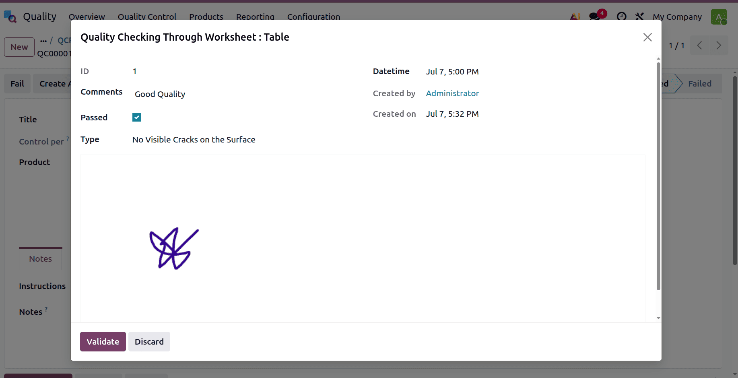The width and height of the screenshot is (738, 378).
Task: Close the worksheet dialog with X
Action: 647,37
